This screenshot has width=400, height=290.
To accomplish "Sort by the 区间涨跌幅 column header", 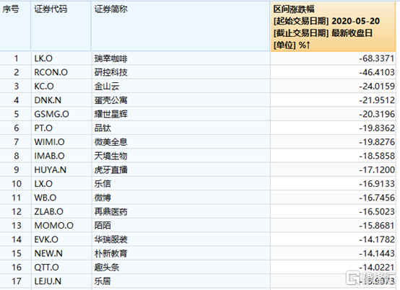I will point(333,27).
